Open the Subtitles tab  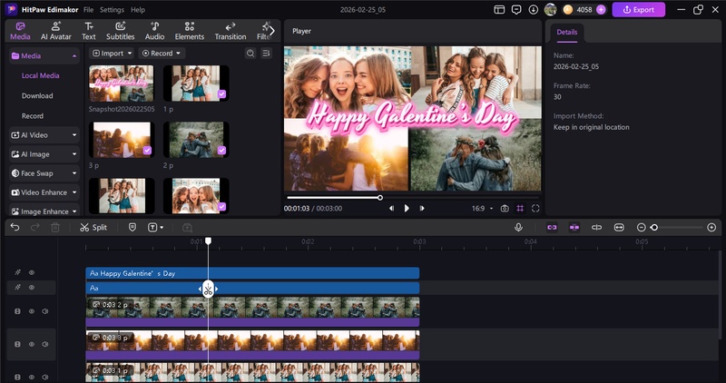121,31
